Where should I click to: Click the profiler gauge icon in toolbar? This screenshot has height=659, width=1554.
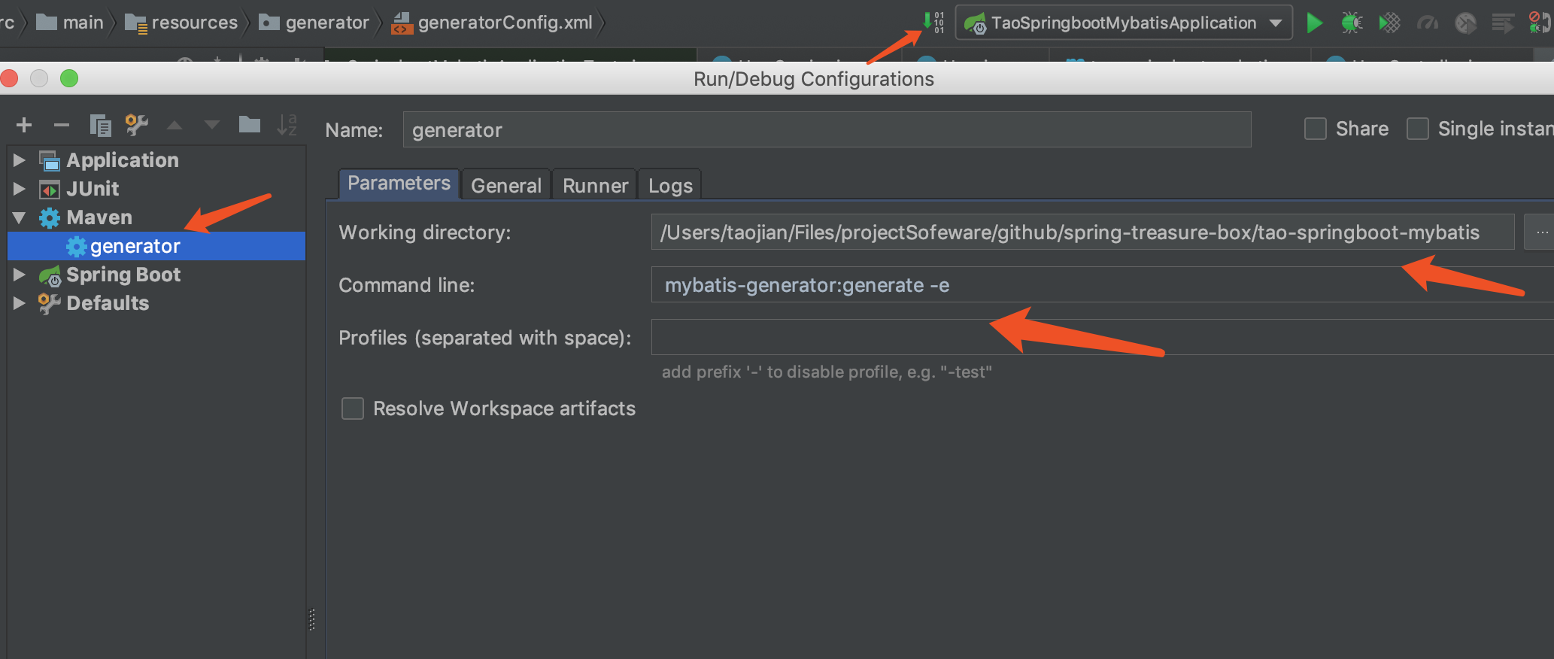pyautogui.click(x=1427, y=23)
